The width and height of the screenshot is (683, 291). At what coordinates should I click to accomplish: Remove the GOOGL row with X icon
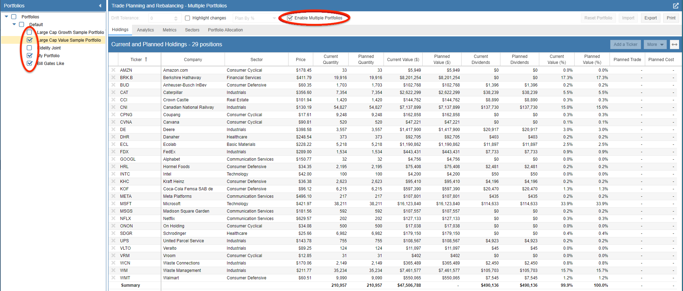click(113, 159)
